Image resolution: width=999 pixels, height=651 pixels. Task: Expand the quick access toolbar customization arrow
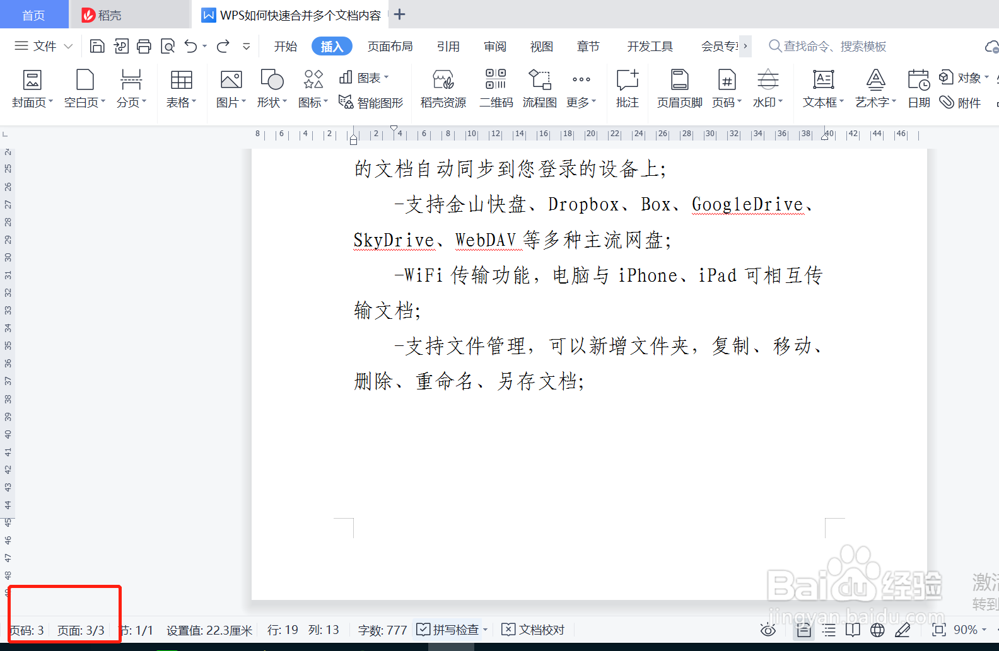(247, 46)
